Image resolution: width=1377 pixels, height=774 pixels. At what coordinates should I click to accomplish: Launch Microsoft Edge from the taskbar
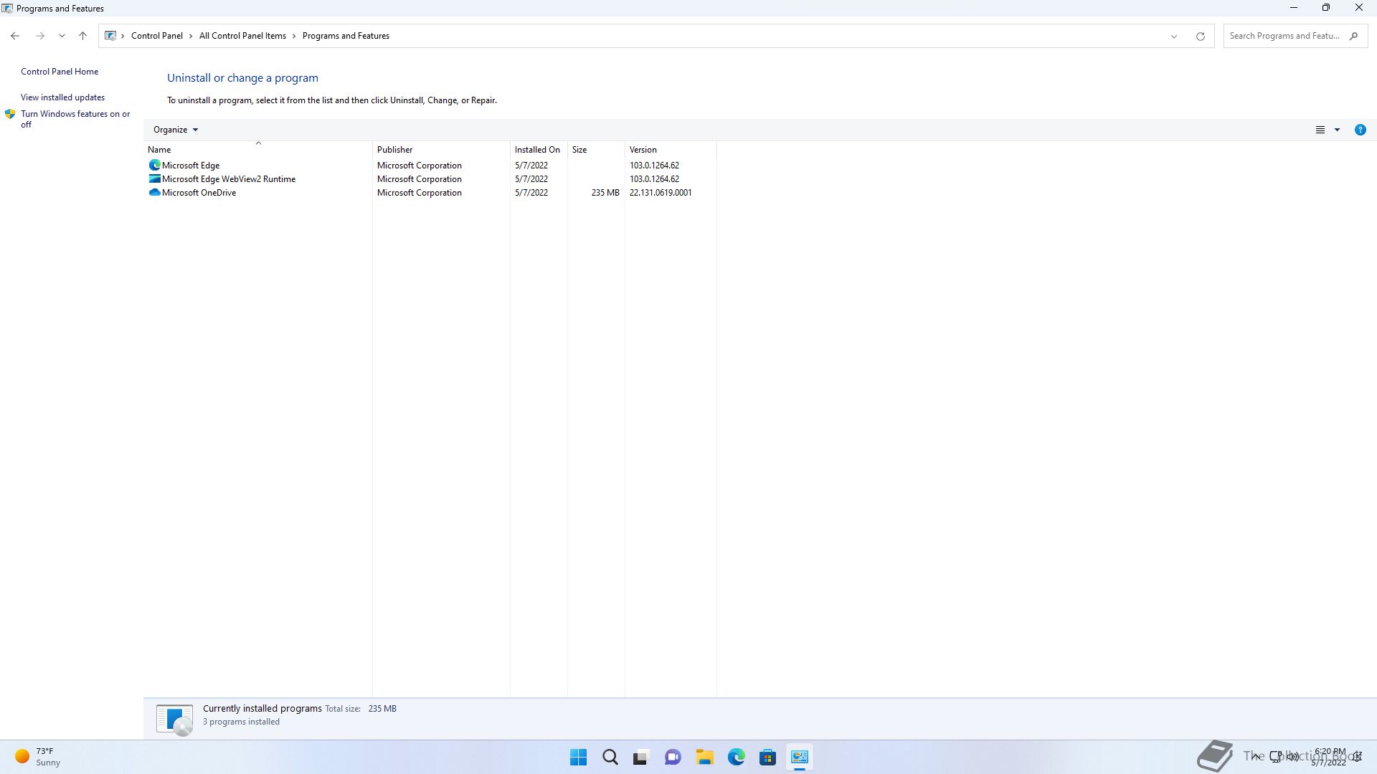736,757
